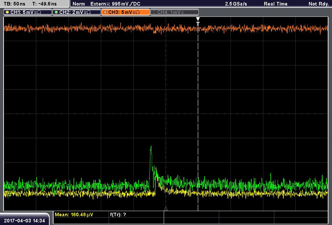The image size is (332, 225).
Task: Click the f(Tr): ? trigger frequency readout
Action: point(118,215)
